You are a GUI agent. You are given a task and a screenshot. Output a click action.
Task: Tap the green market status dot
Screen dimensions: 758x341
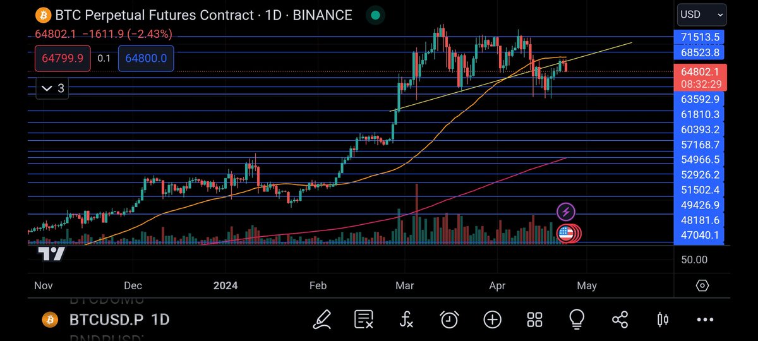pyautogui.click(x=375, y=15)
